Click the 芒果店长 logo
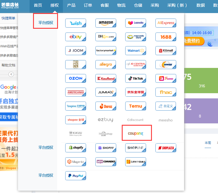 coord(10,6)
